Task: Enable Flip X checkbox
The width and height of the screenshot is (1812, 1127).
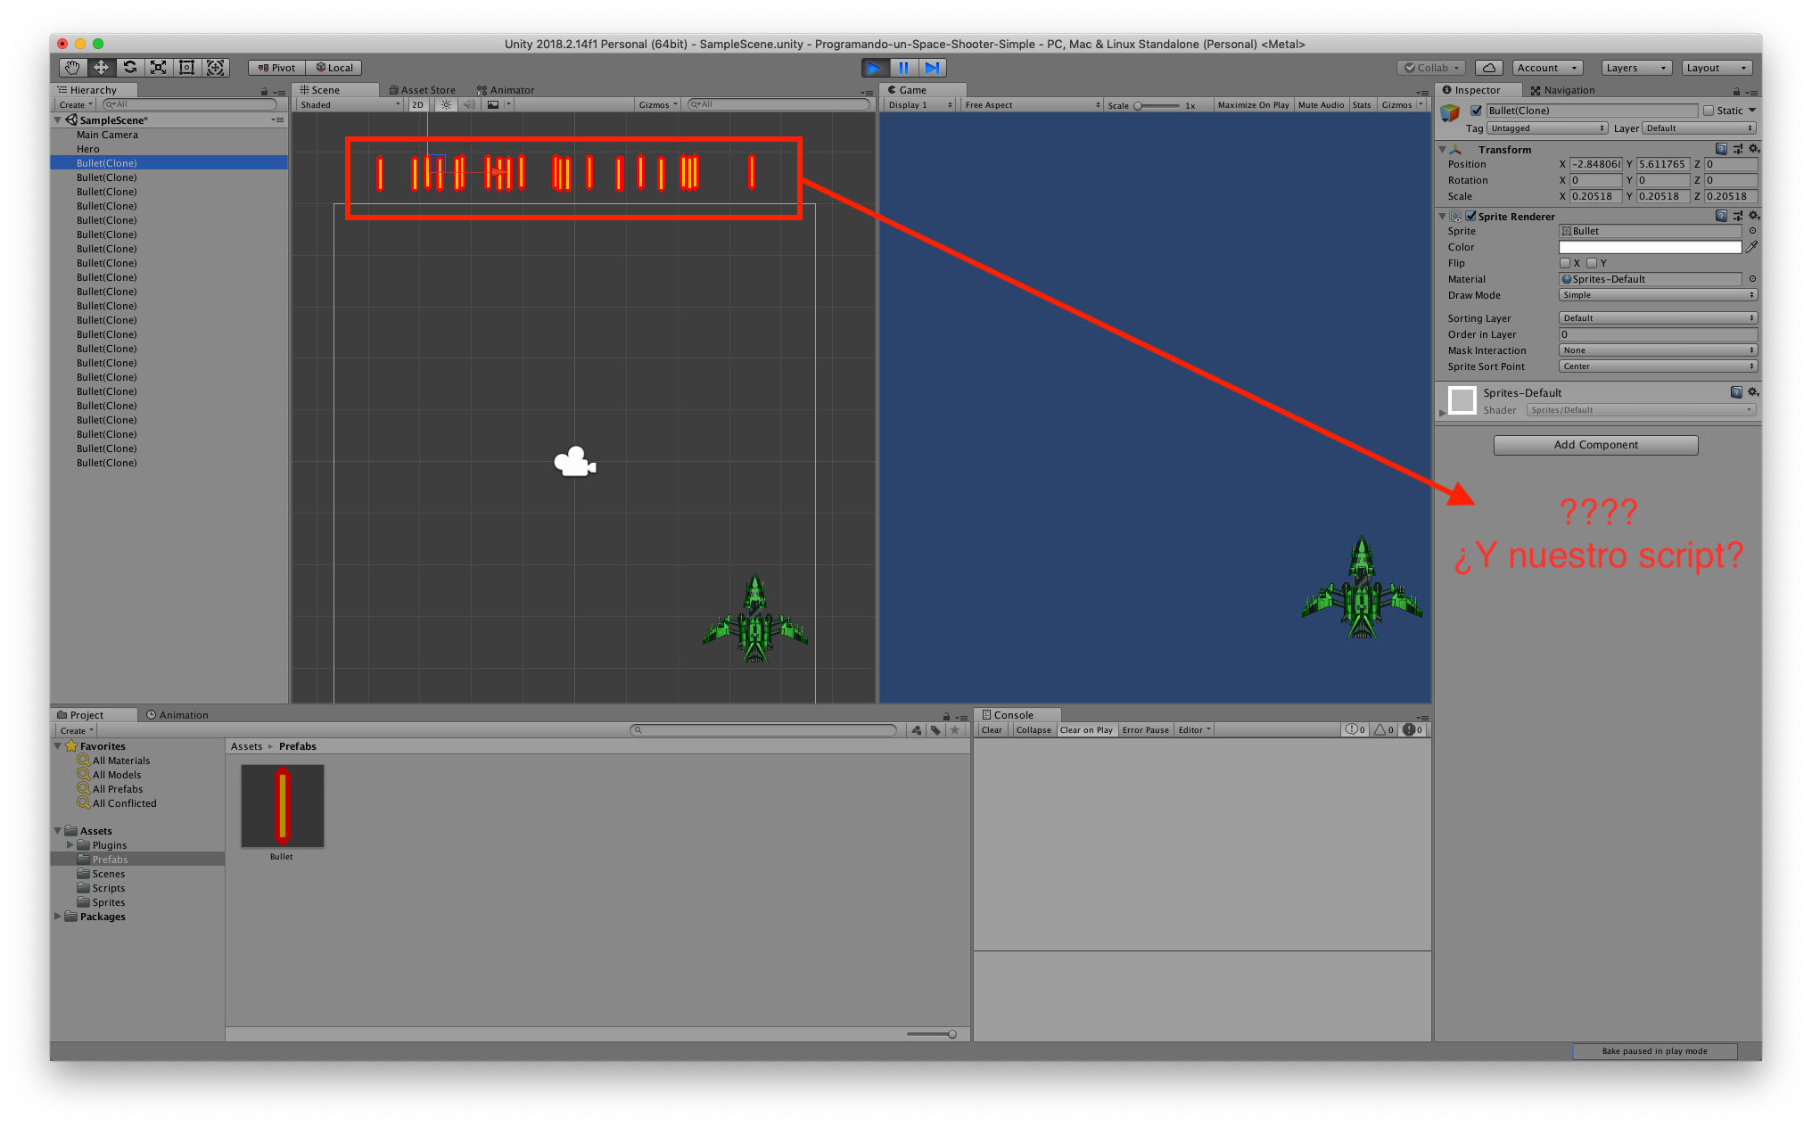Action: [1565, 263]
